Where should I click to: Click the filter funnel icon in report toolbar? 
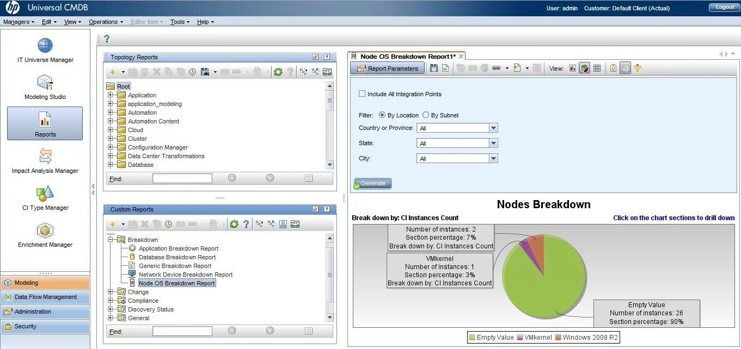638,68
